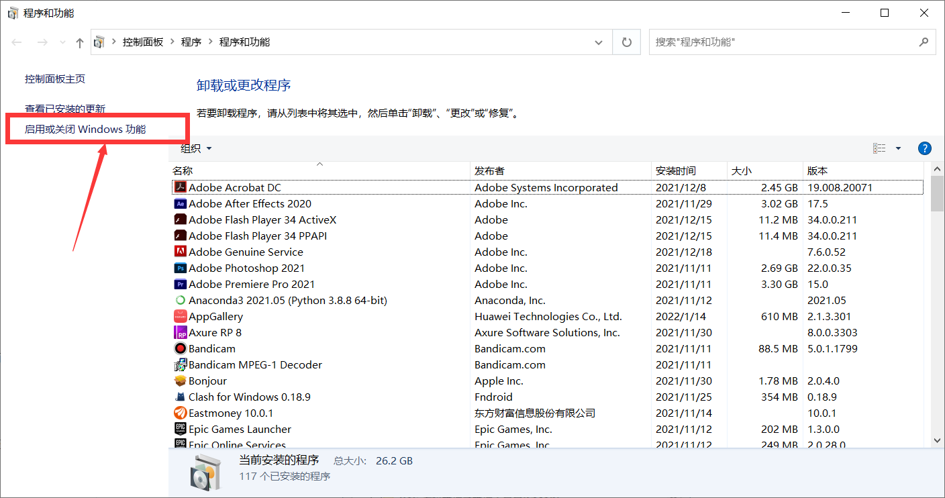Click the forward navigation arrow
The image size is (945, 498).
[x=42, y=42]
